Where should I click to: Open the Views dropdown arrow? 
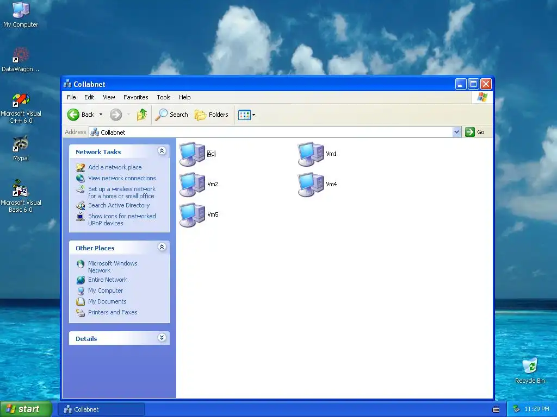tap(253, 115)
